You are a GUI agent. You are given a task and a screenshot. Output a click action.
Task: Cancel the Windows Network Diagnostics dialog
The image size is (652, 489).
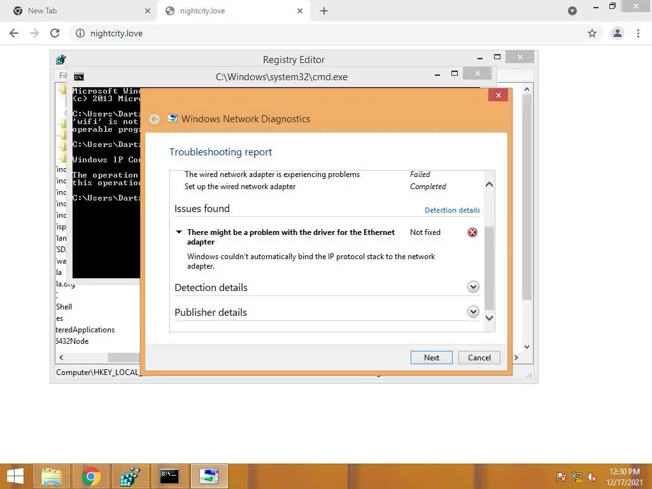[479, 358]
